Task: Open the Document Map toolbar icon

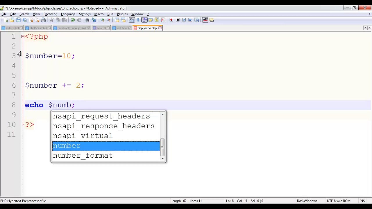Action: pos(157,20)
